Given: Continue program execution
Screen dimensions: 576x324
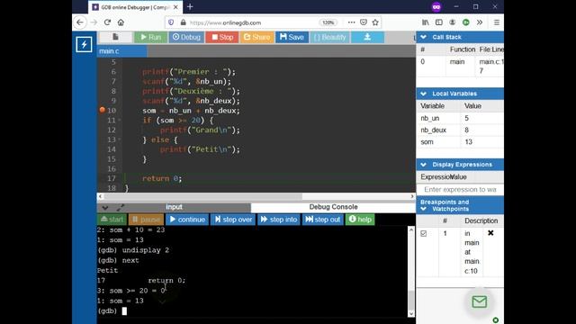Looking at the screenshot, I should tap(187, 220).
